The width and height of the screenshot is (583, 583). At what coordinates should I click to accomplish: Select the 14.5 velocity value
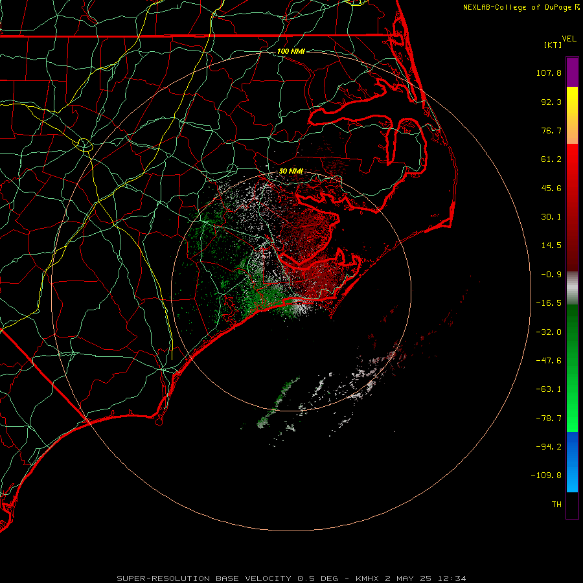click(551, 246)
